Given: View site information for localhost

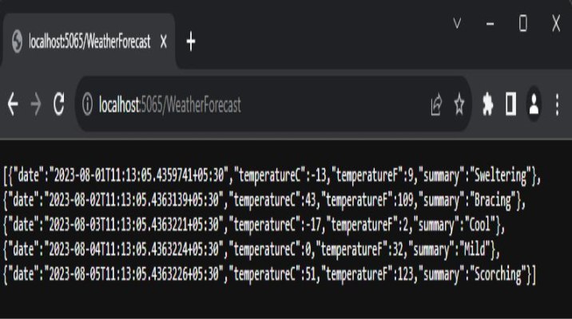Looking at the screenshot, I should [88, 104].
